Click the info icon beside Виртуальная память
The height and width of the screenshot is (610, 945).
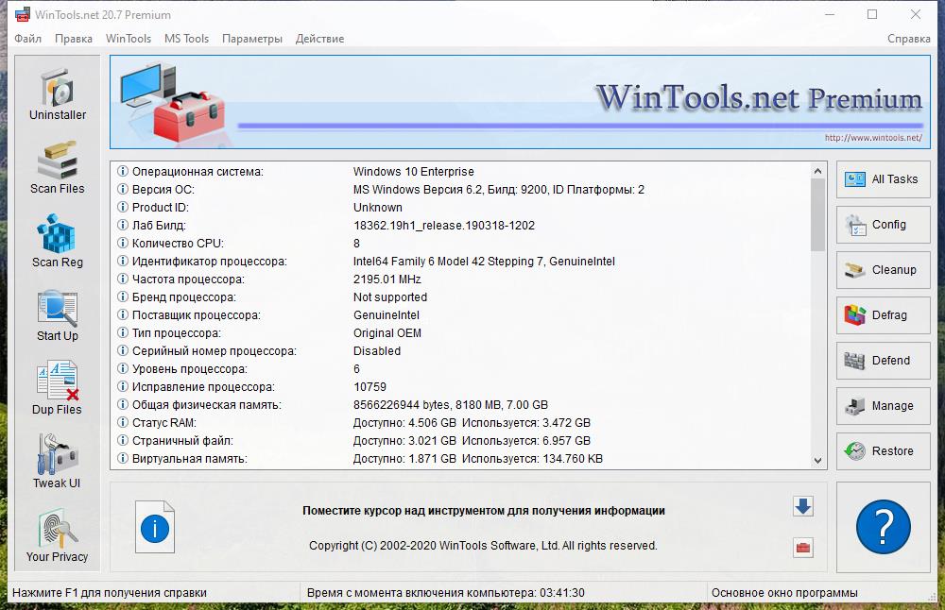(122, 458)
